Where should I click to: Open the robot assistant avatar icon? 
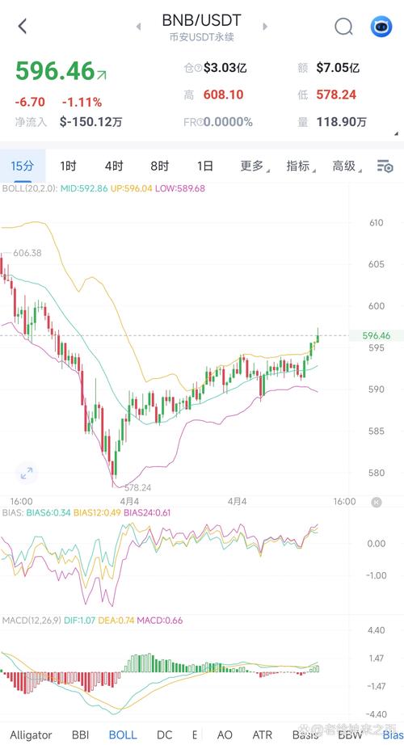click(381, 27)
